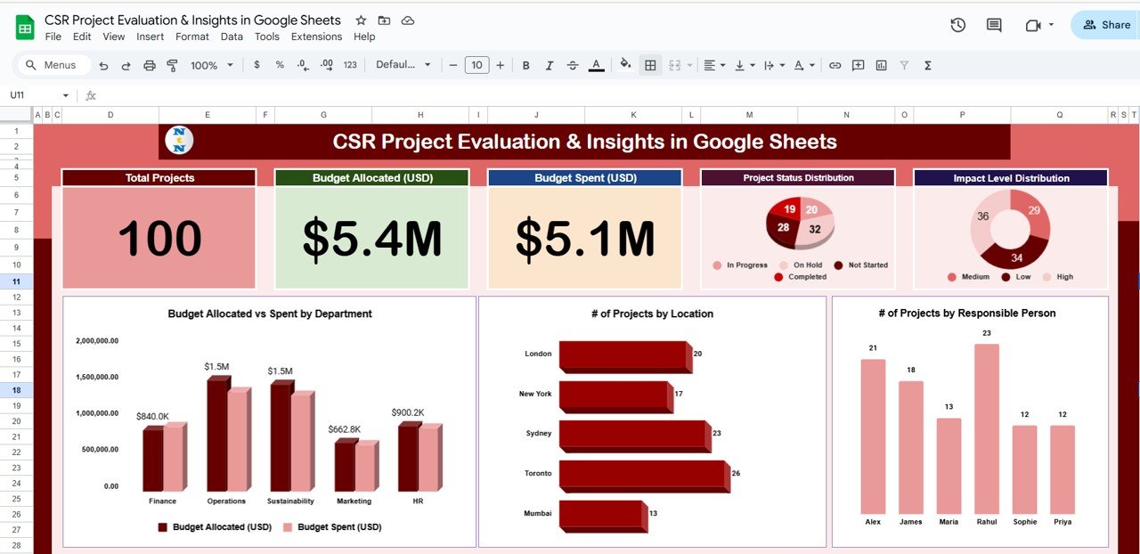This screenshot has width=1140, height=554.
Task: Open the Extensions menu
Action: coord(316,37)
